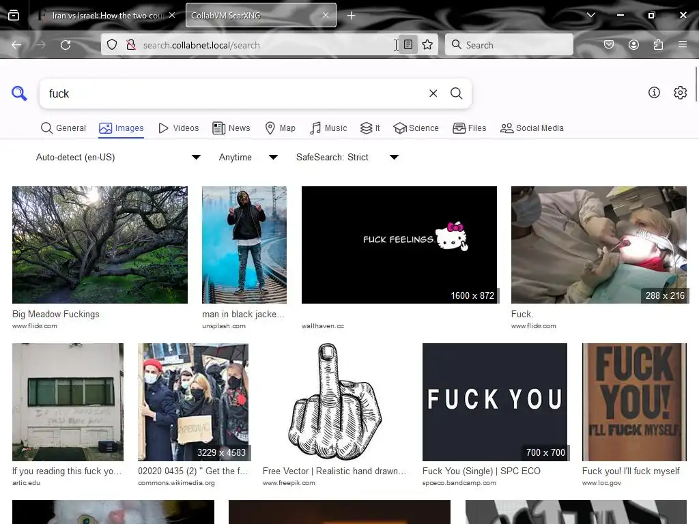
Task: Open the Firefox hamburger menu
Action: [683, 44]
